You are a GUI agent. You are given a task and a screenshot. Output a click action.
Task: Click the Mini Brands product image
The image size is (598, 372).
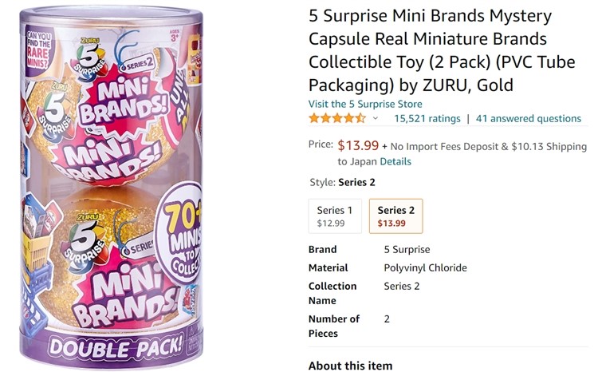(112, 186)
